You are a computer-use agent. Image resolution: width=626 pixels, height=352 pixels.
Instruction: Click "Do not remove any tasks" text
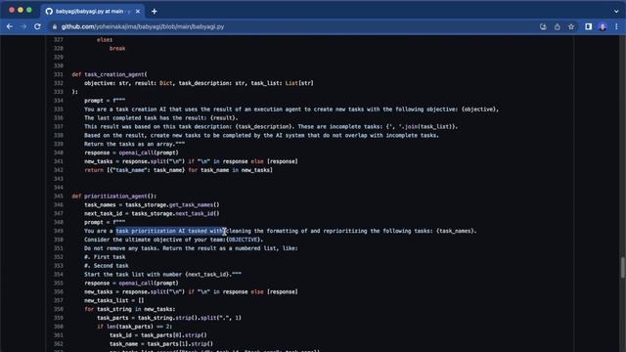(120, 248)
